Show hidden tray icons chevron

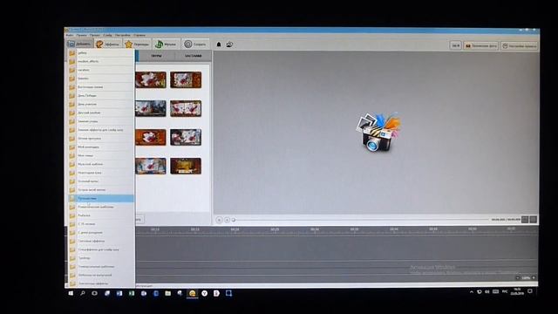pyautogui.click(x=471, y=292)
